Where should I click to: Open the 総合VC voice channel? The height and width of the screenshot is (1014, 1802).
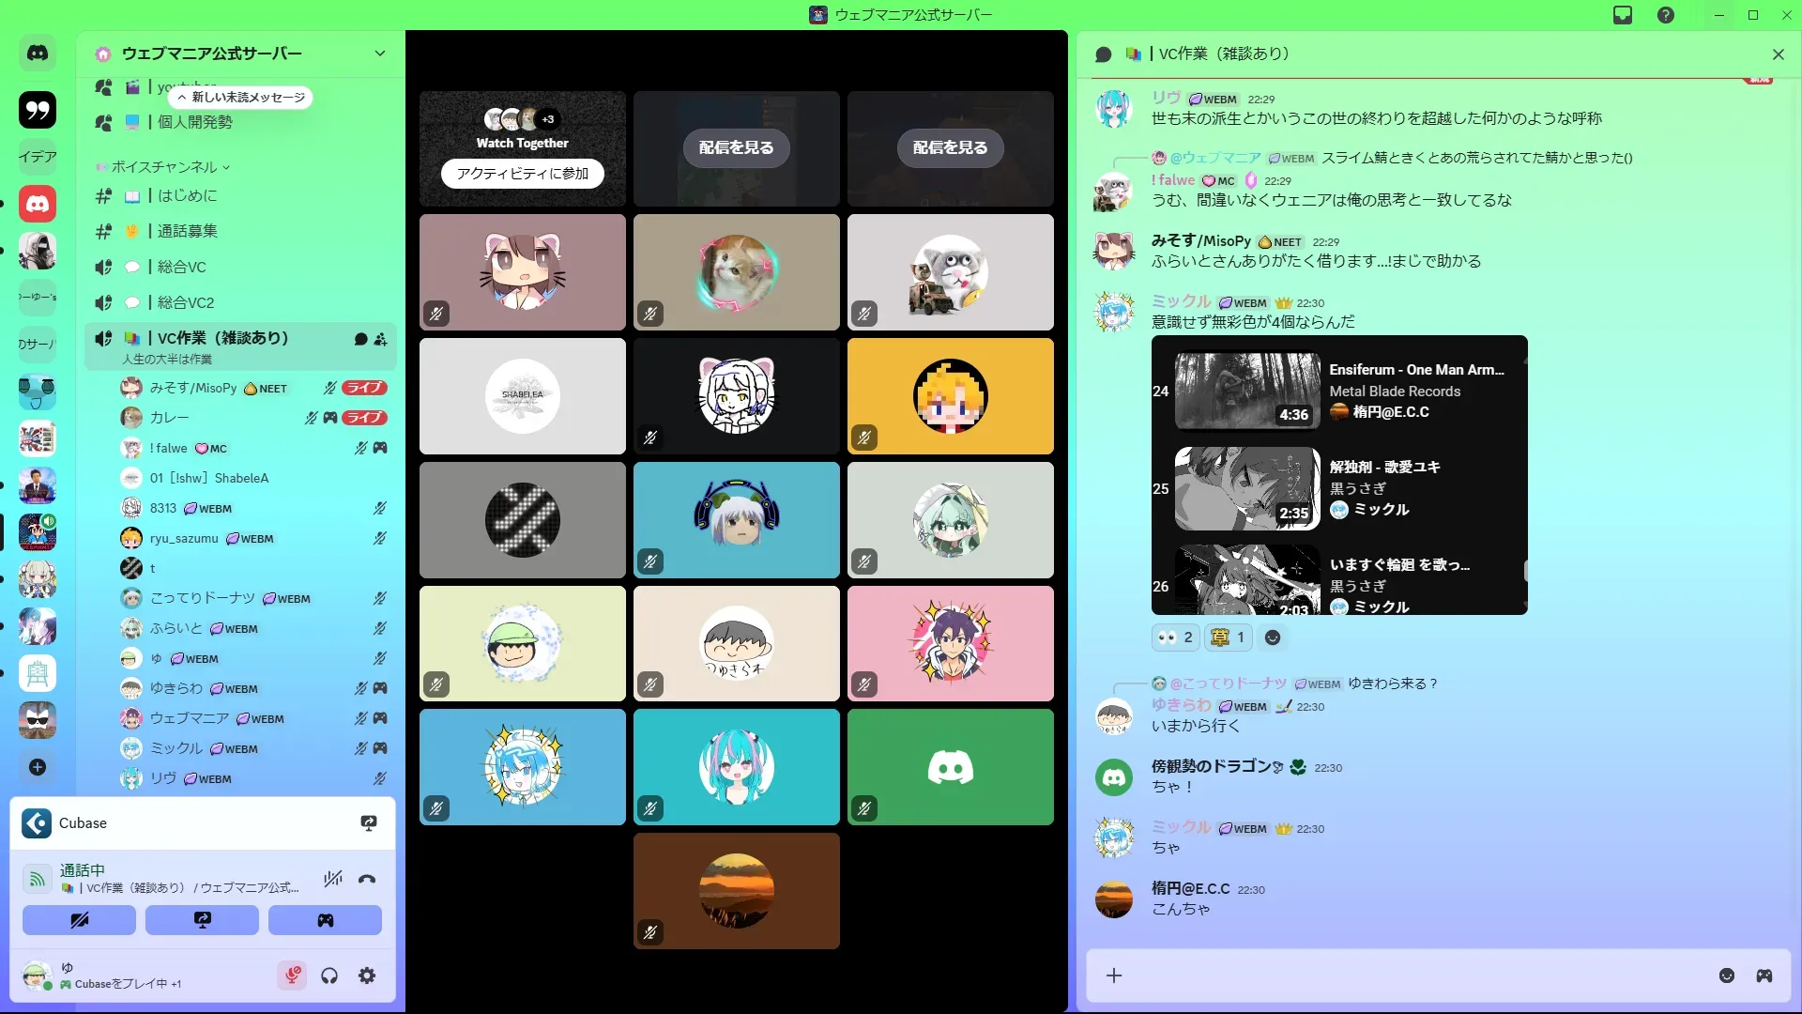tap(181, 267)
